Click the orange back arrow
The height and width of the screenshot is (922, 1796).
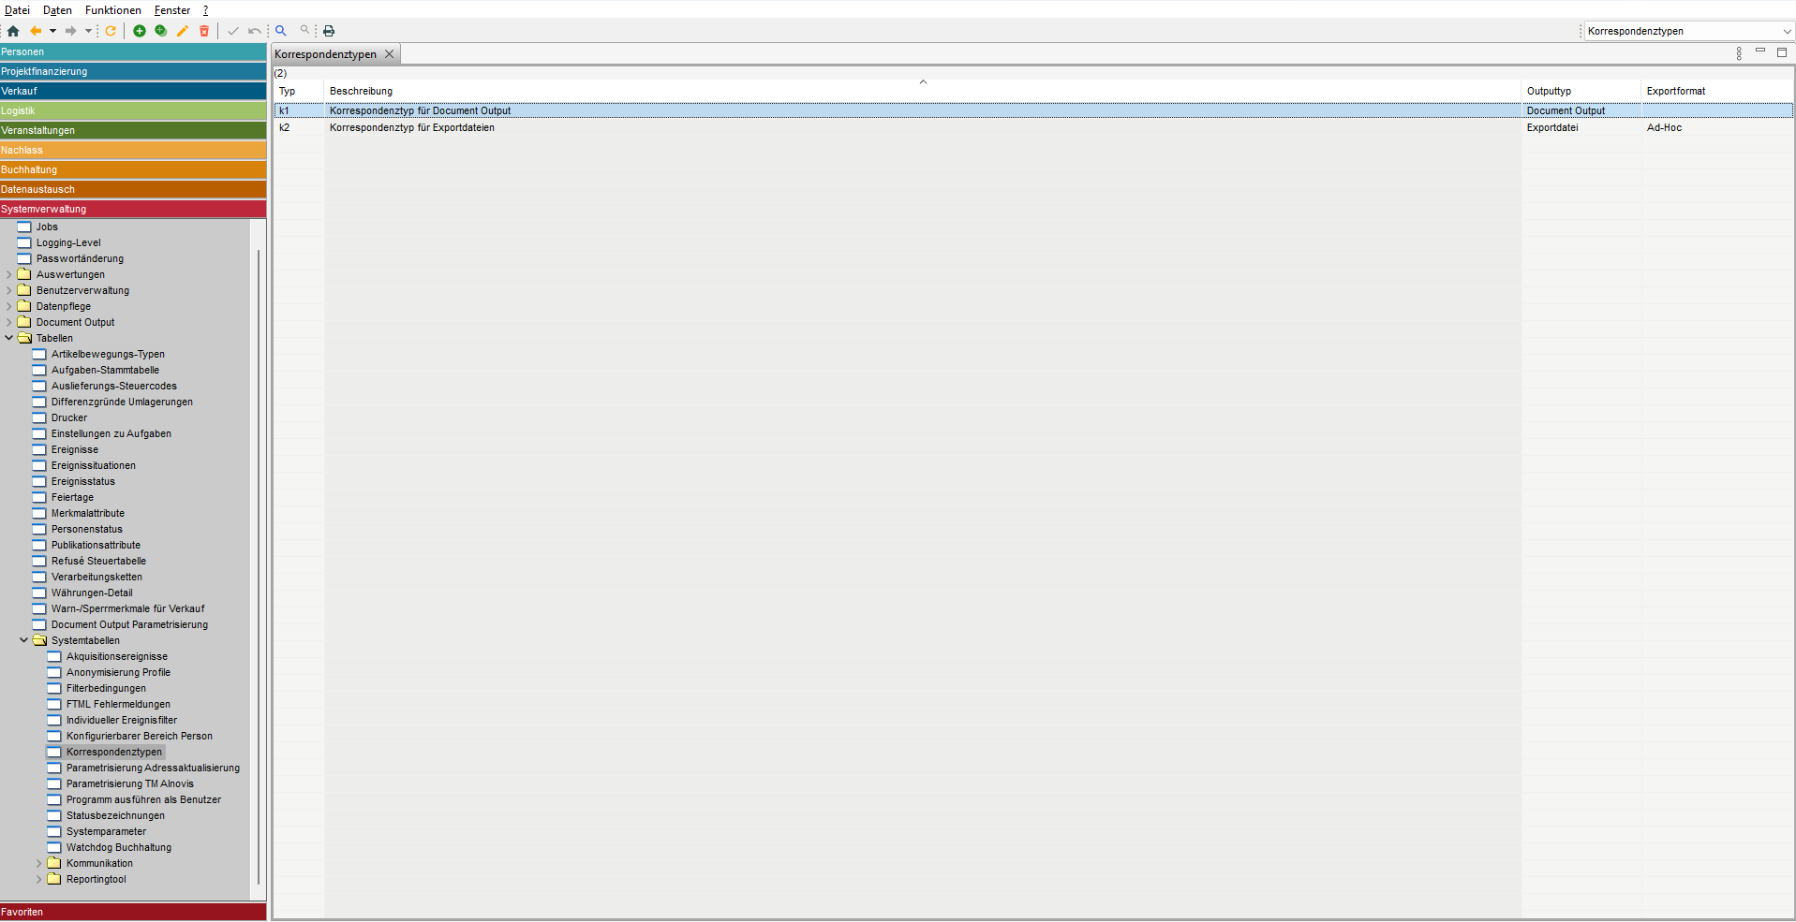pyautogui.click(x=36, y=31)
